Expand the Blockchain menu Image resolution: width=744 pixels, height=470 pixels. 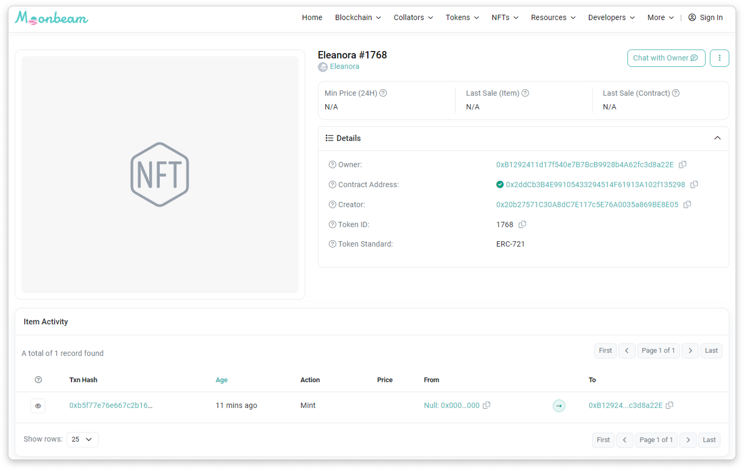point(357,17)
